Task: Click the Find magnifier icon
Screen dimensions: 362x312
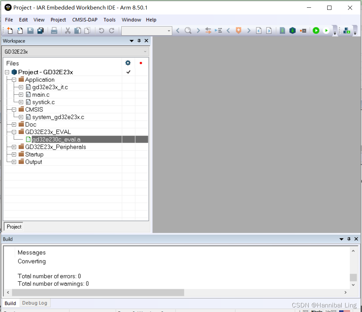Action: [188, 31]
